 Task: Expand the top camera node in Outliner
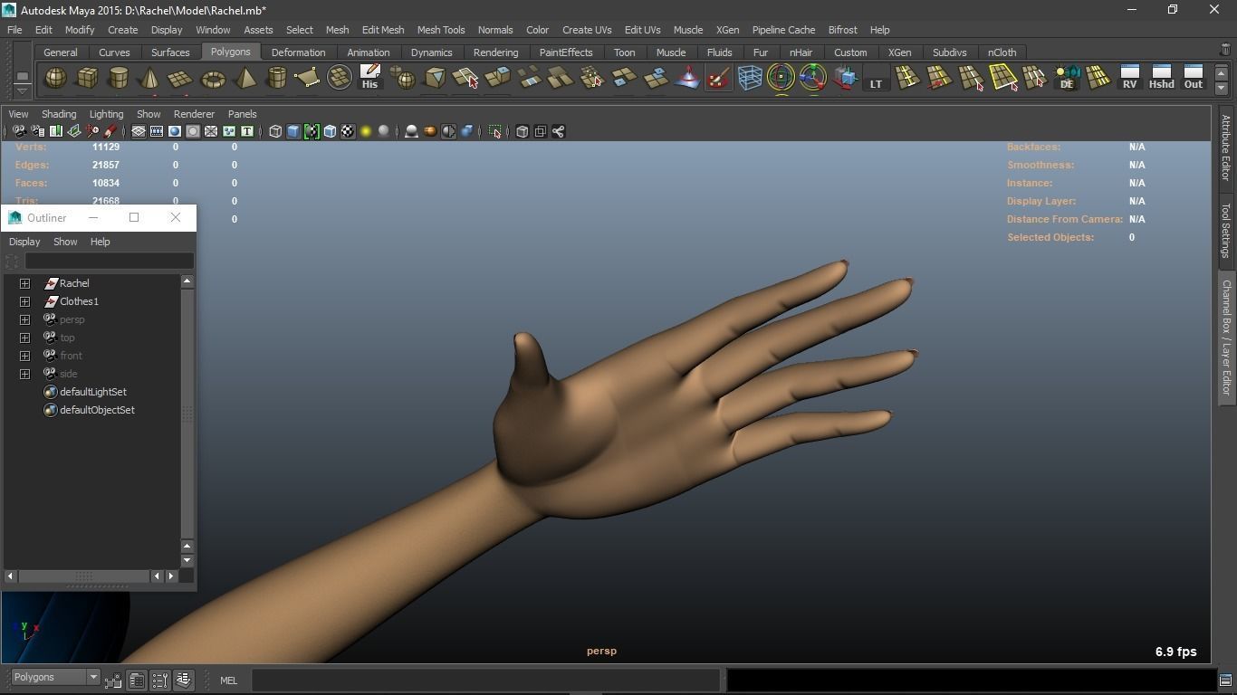pyautogui.click(x=25, y=338)
